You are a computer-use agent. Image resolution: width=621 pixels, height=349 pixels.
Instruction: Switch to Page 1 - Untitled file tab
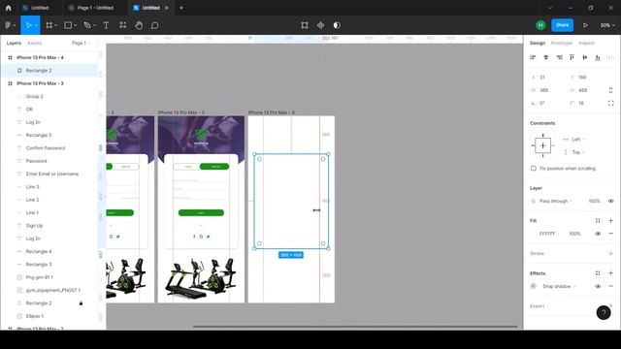point(95,8)
